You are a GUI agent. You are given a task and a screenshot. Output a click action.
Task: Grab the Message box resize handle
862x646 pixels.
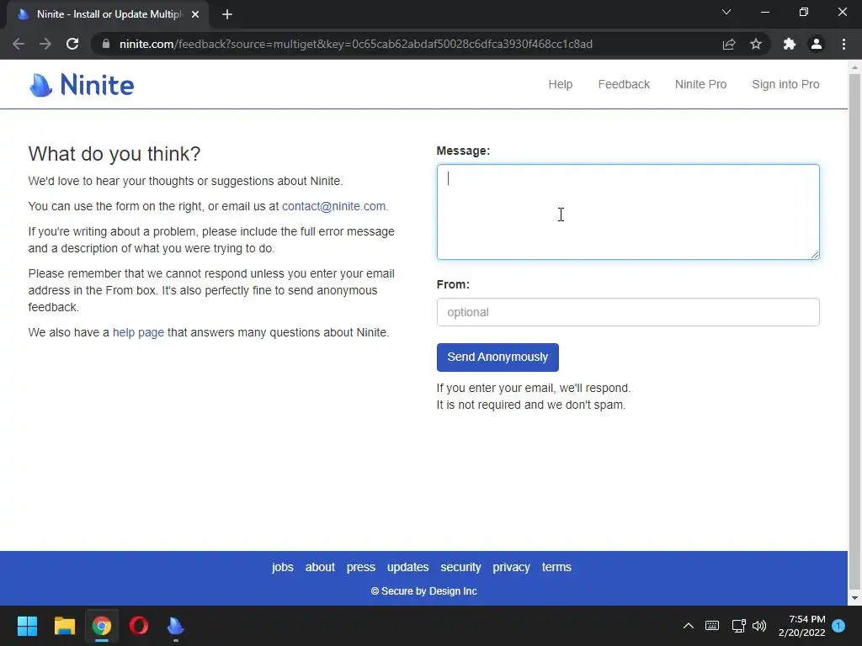click(815, 254)
